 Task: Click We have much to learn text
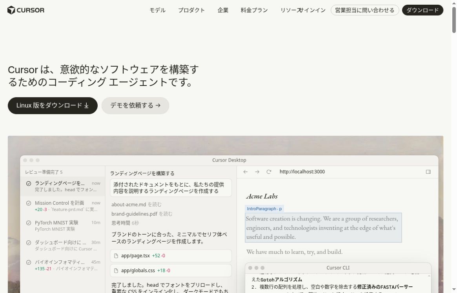click(294, 251)
